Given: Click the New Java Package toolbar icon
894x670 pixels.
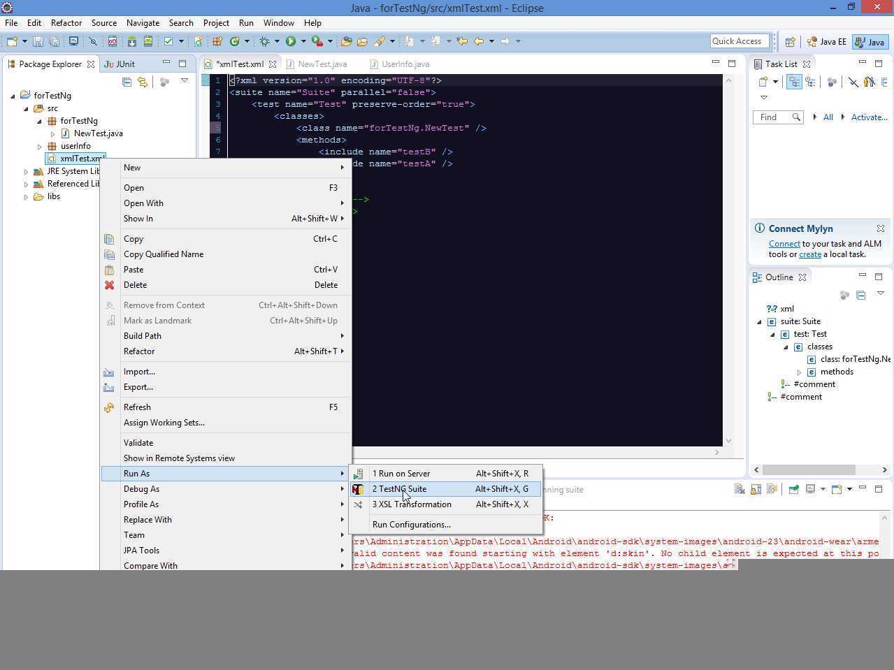Looking at the screenshot, I should point(217,42).
